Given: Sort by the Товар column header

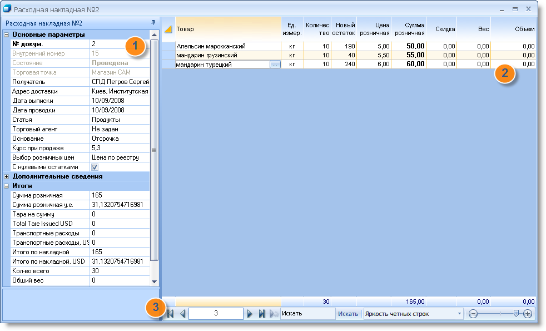Looking at the screenshot, I should [228, 29].
